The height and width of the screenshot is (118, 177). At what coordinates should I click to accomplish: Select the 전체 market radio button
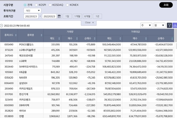[25, 5]
